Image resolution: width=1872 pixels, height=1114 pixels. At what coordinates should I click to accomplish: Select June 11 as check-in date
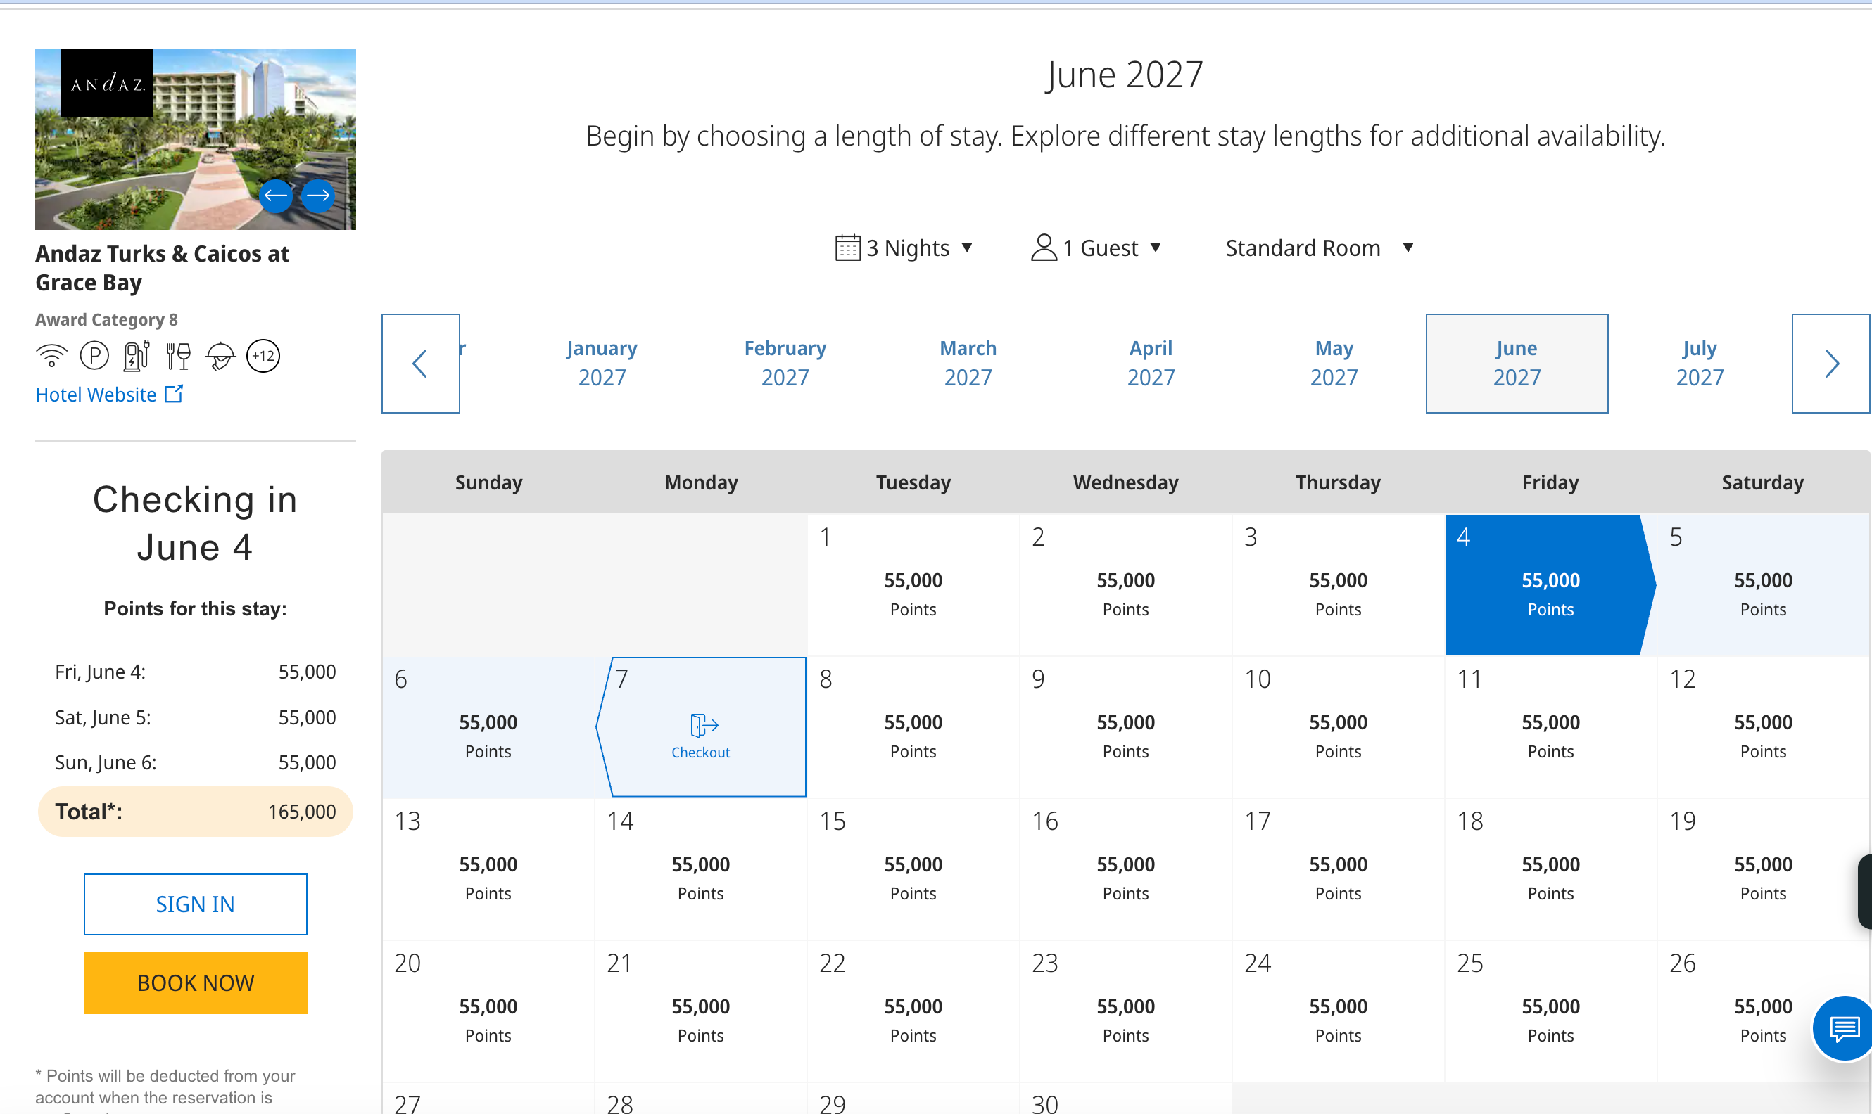point(1550,726)
